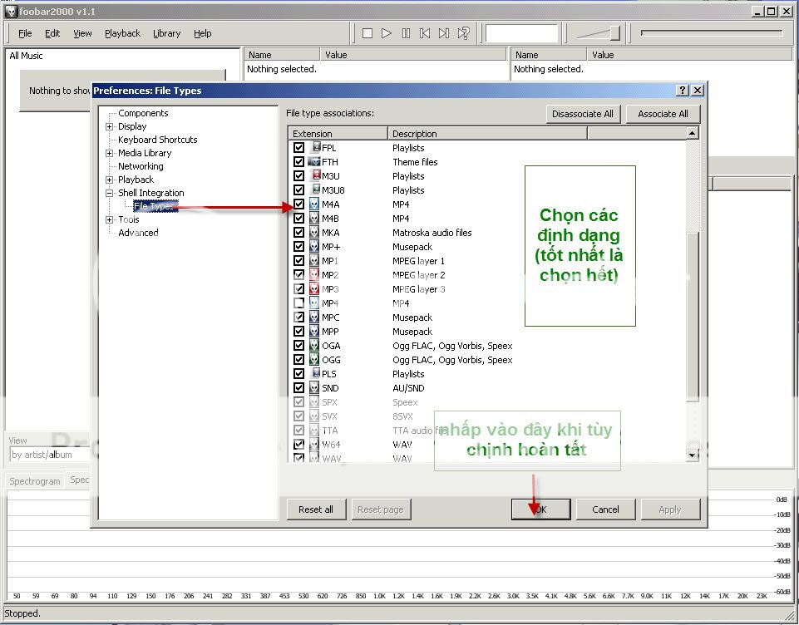Image resolution: width=799 pixels, height=625 pixels.
Task: Click the OGA file type icon
Action: [x=314, y=346]
